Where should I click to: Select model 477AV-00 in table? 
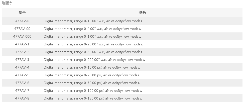click(x=22, y=29)
